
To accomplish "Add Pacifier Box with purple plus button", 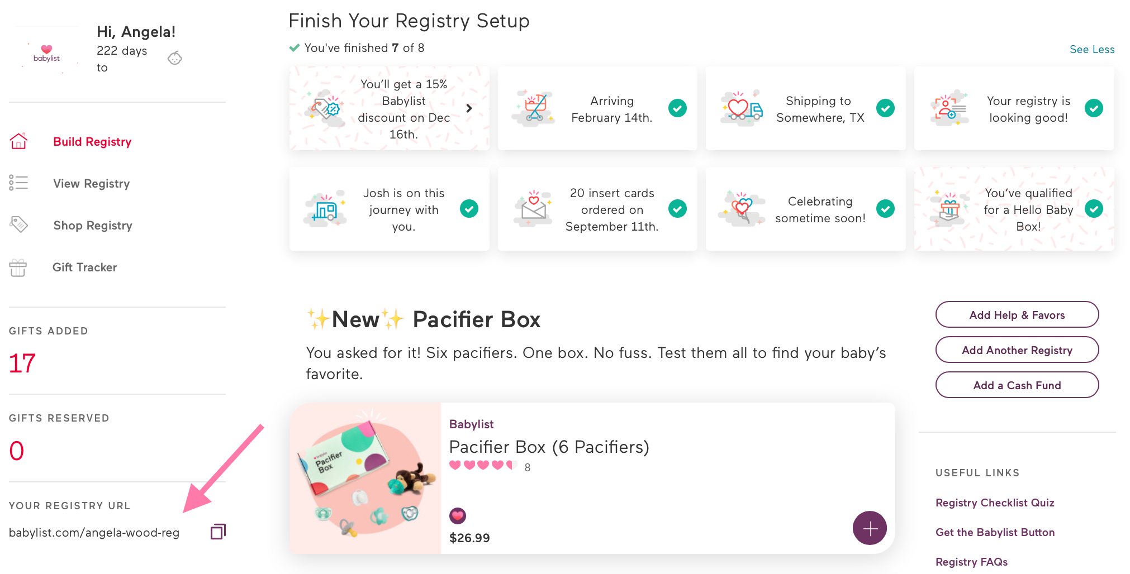I will click(x=870, y=528).
